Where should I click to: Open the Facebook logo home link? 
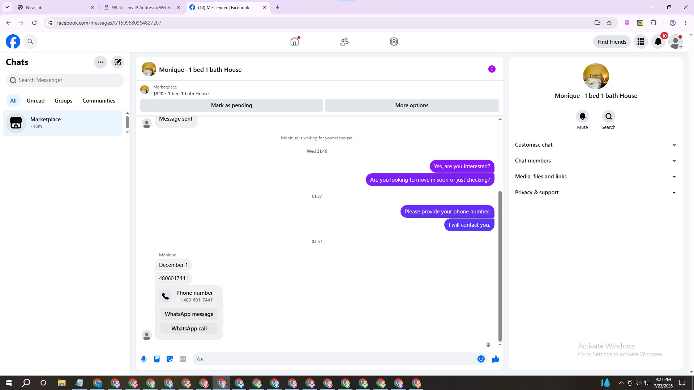[13, 42]
